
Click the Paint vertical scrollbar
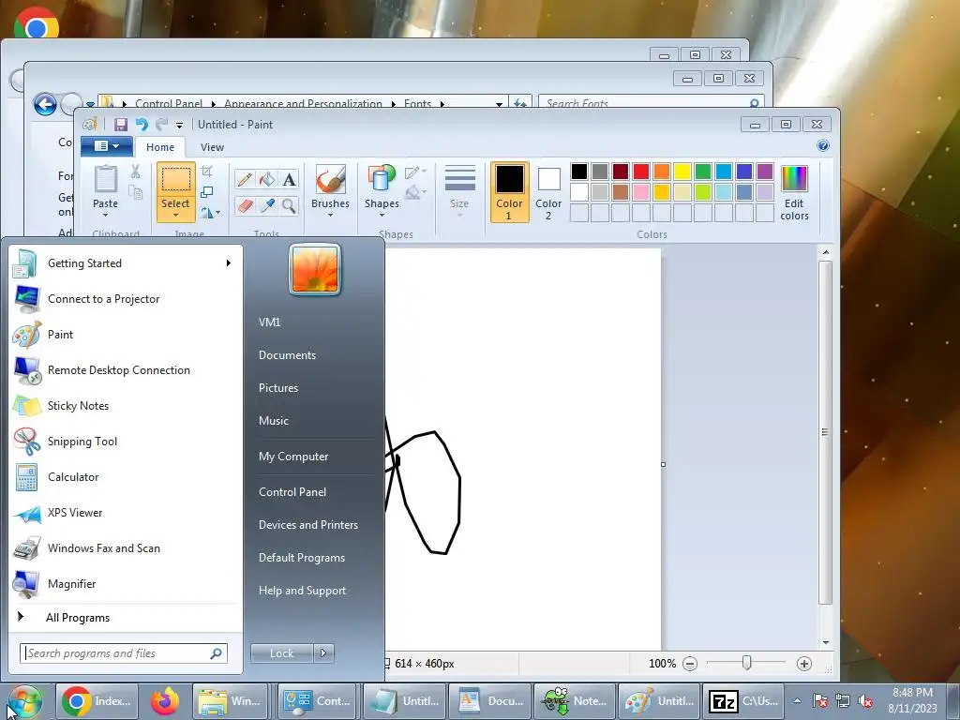click(825, 431)
